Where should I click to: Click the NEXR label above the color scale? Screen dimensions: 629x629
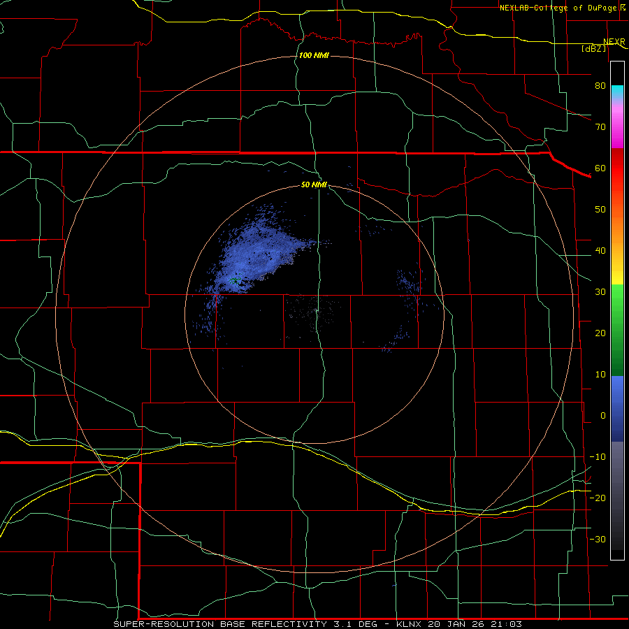pos(614,42)
